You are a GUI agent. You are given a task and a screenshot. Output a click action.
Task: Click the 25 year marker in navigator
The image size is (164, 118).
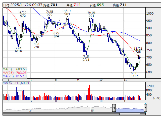click(x=92, y=110)
